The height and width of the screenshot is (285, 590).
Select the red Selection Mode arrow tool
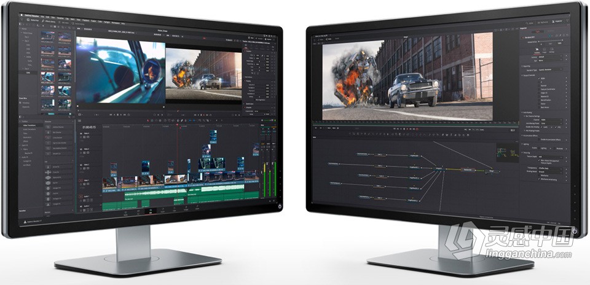(148, 120)
